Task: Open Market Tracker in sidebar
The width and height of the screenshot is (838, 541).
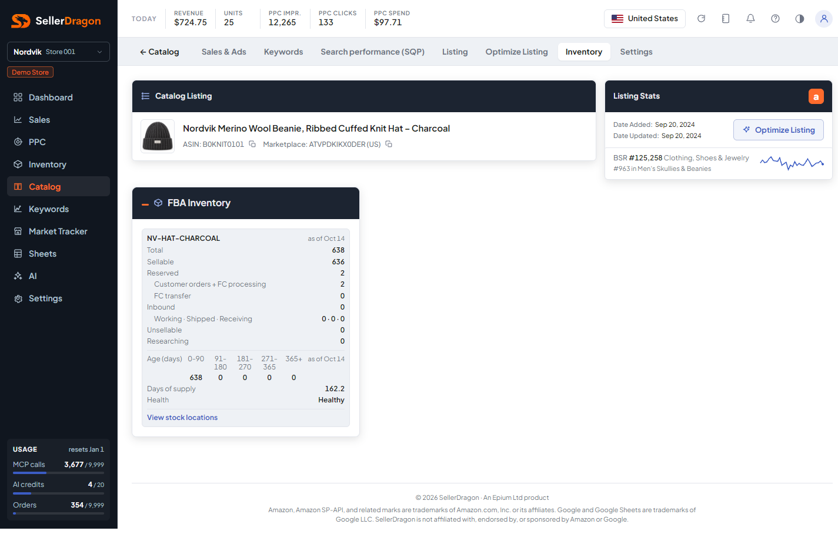Action: [x=58, y=231]
